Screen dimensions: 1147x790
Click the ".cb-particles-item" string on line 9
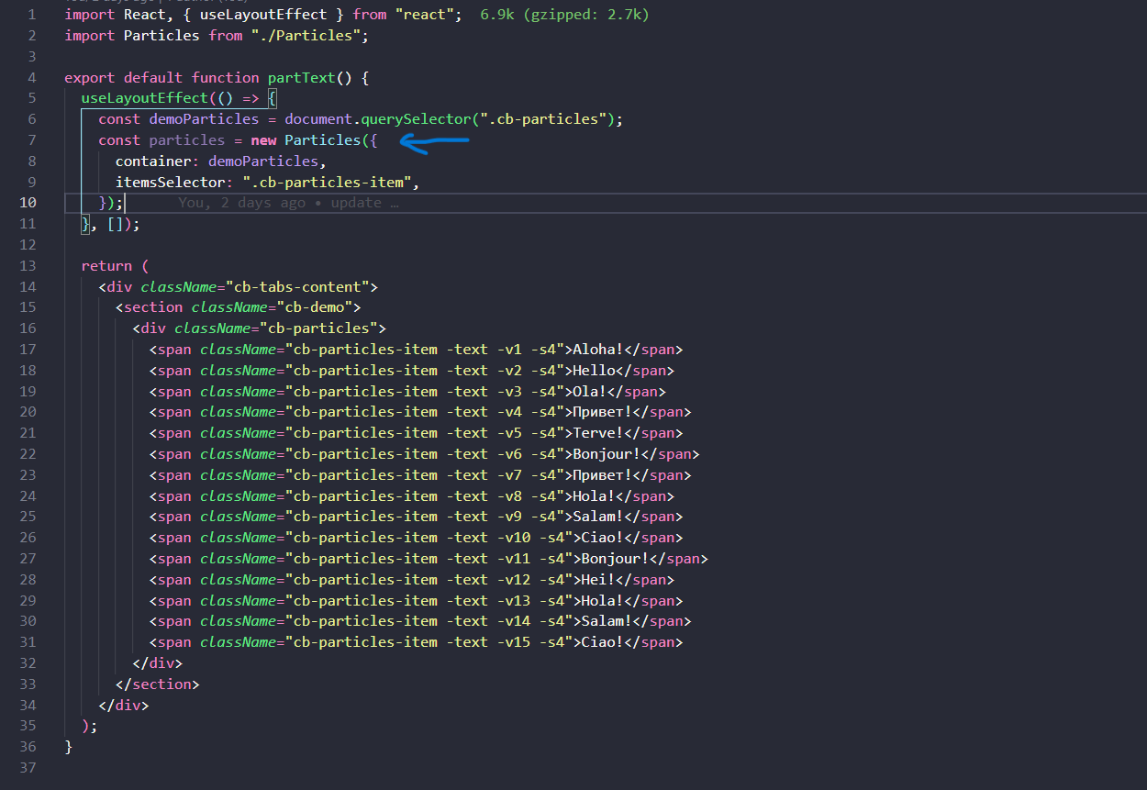pos(327,183)
